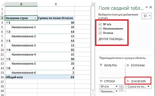Open Сумма по полю values field dropdown

coord(148,86)
